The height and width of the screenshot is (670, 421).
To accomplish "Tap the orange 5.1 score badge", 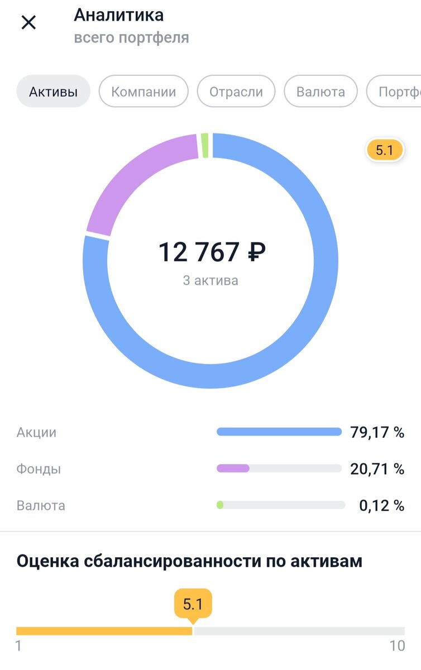I will click(x=384, y=150).
